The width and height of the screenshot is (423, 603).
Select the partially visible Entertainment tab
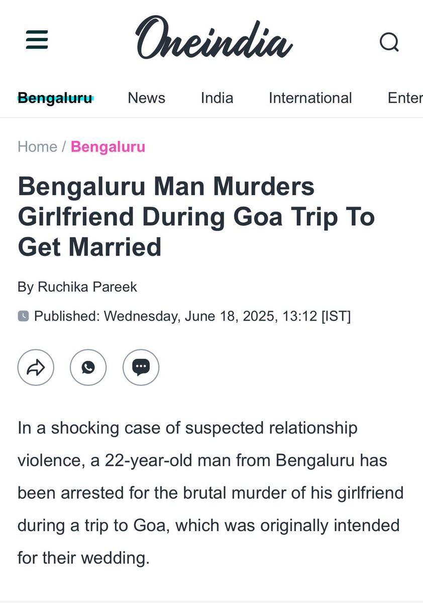pyautogui.click(x=405, y=97)
